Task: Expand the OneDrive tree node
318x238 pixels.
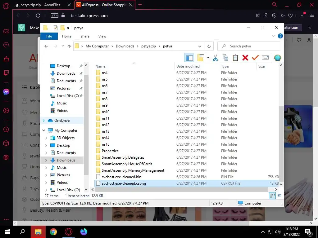Action: point(43,121)
